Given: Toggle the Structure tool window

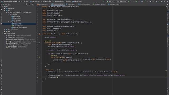Looking at the screenshot, I should (1, 63).
